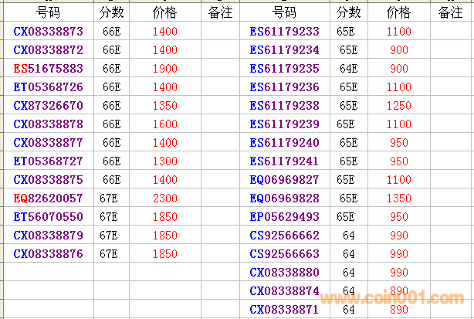
Task: Click the serial number ES51675883 cell
Action: [x=48, y=68]
